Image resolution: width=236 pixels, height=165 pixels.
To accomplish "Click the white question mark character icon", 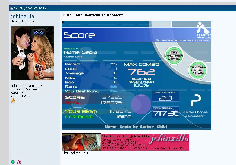I will coord(195,100).
